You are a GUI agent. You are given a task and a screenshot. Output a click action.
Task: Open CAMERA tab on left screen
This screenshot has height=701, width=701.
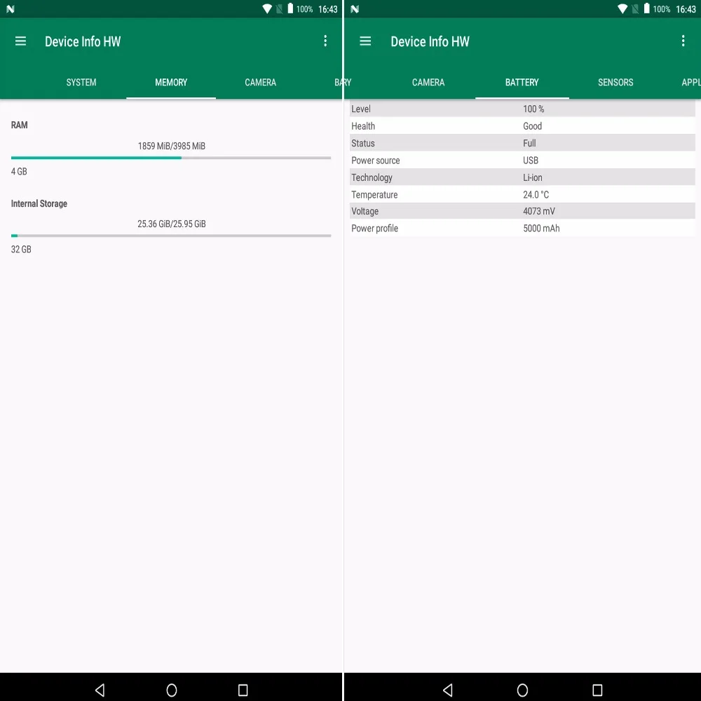(x=260, y=82)
